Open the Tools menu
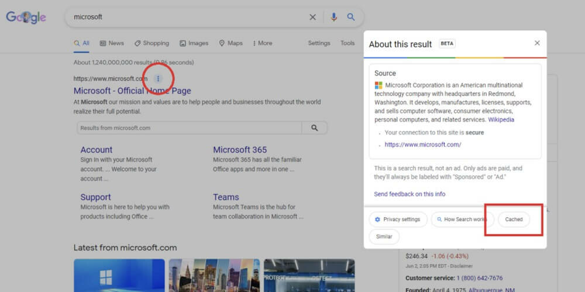The image size is (585, 292). click(347, 43)
